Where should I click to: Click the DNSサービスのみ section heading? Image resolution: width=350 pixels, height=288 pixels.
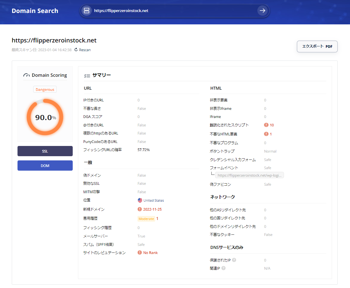(227, 247)
